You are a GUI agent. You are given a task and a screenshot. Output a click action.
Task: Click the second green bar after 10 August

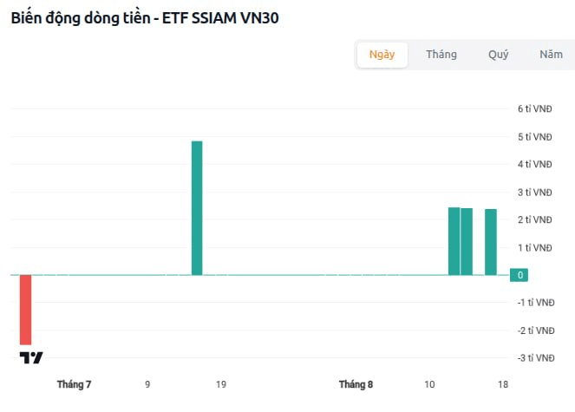[467, 242]
